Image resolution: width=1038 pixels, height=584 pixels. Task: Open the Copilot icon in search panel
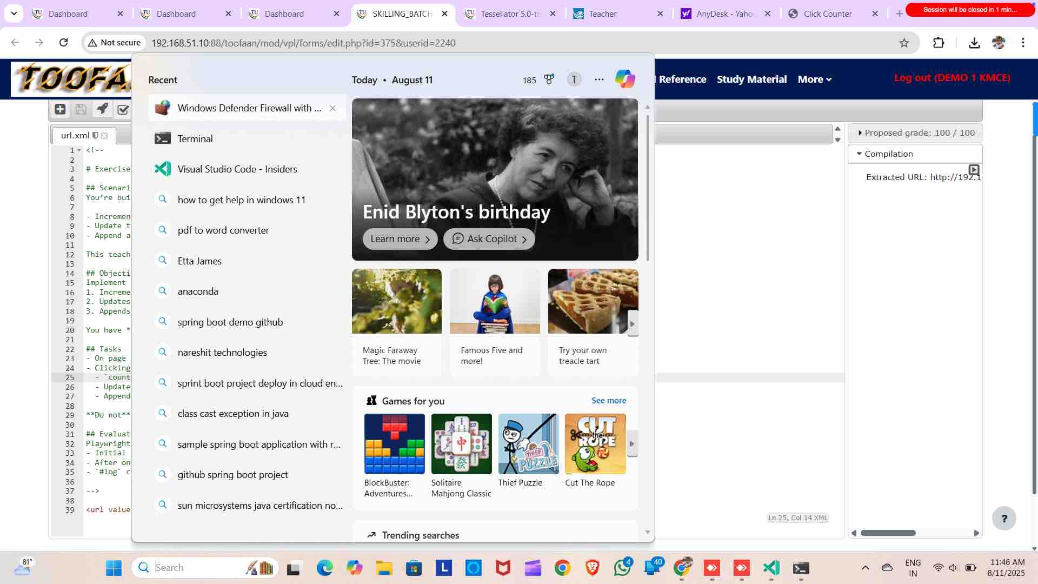pyautogui.click(x=625, y=79)
